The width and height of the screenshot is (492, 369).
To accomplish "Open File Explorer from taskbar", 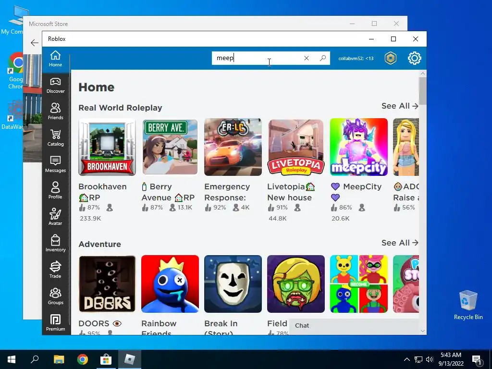I will click(59, 359).
